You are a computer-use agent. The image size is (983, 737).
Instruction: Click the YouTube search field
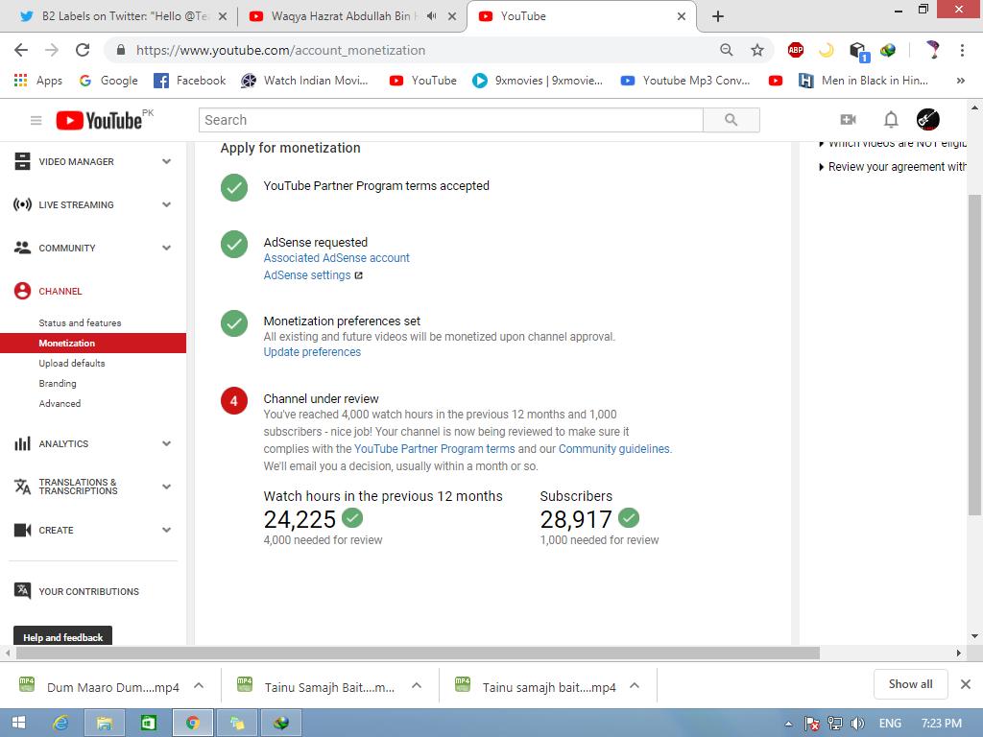coord(451,120)
